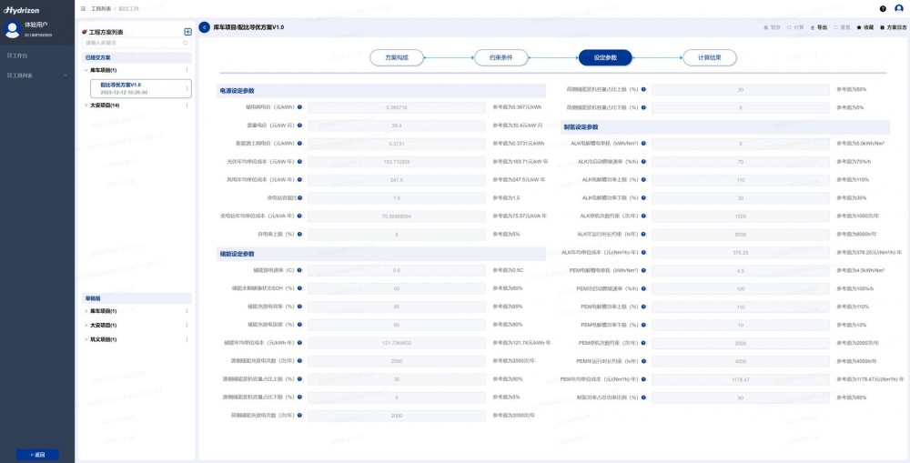Go to the 方案构成 step
The width and height of the screenshot is (910, 463).
point(396,57)
